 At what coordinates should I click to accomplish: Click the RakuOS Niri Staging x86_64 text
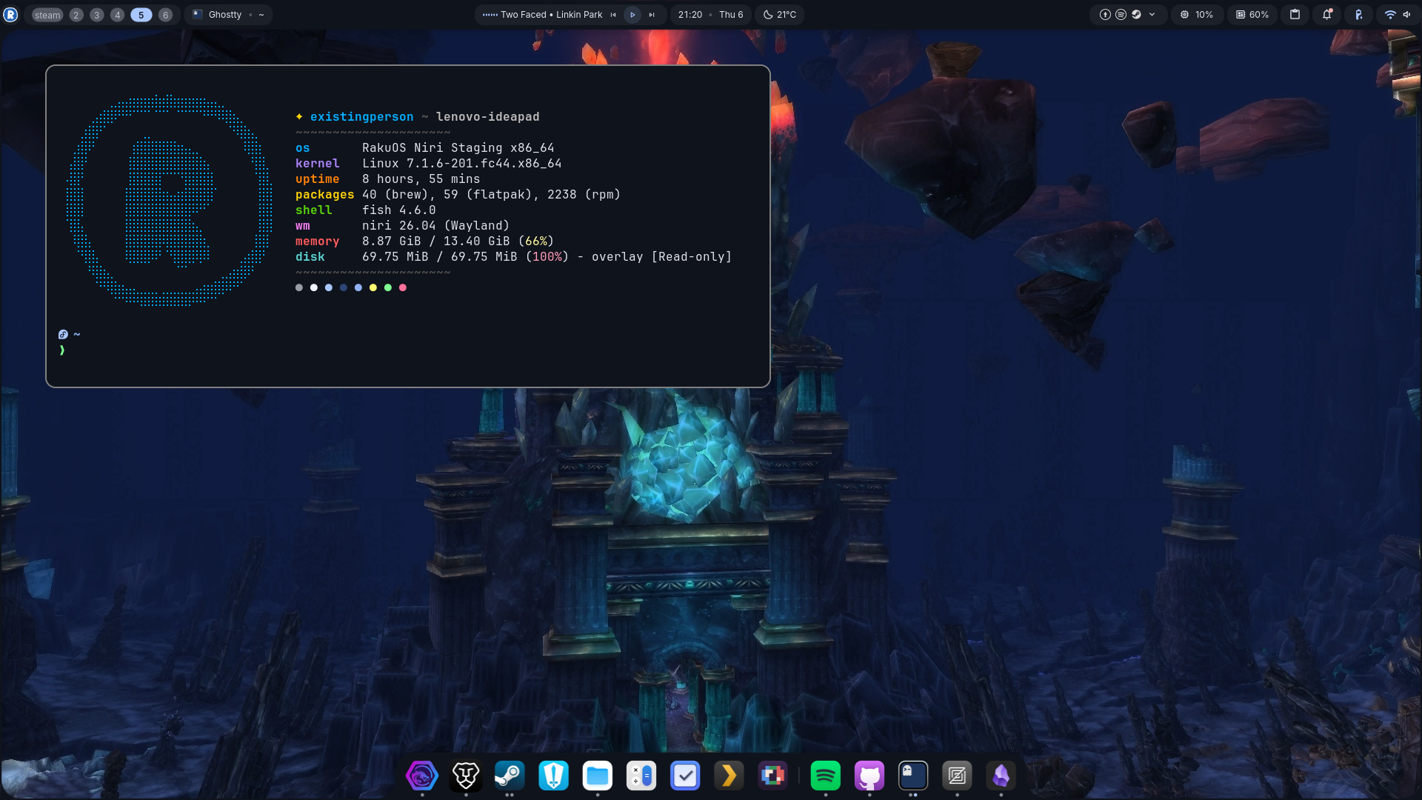pyautogui.click(x=458, y=148)
